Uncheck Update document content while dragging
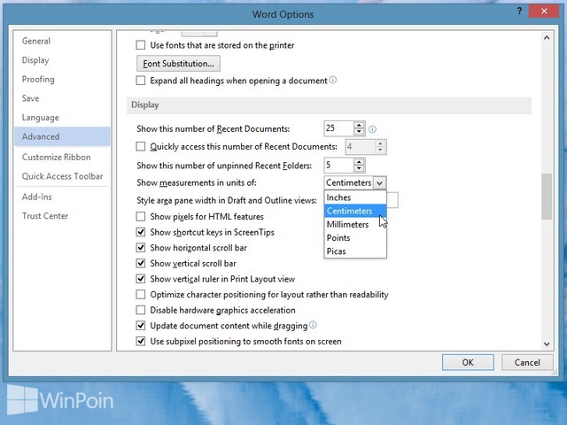Viewport: 567px width, 425px height. [x=141, y=326]
